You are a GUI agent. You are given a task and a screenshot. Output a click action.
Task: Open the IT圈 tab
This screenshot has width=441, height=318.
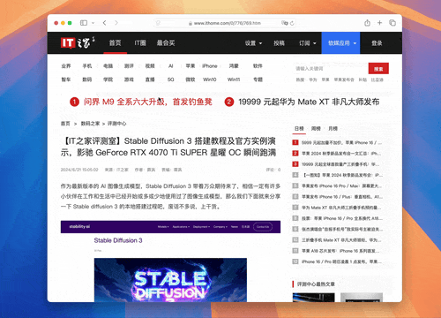140,43
